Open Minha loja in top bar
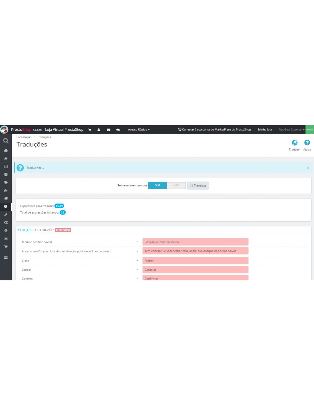 pyautogui.click(x=265, y=130)
